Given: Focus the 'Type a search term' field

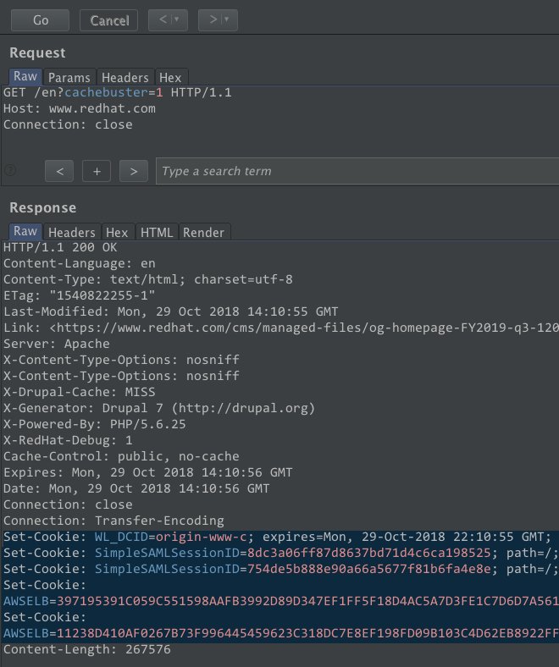Looking at the screenshot, I should pos(357,171).
